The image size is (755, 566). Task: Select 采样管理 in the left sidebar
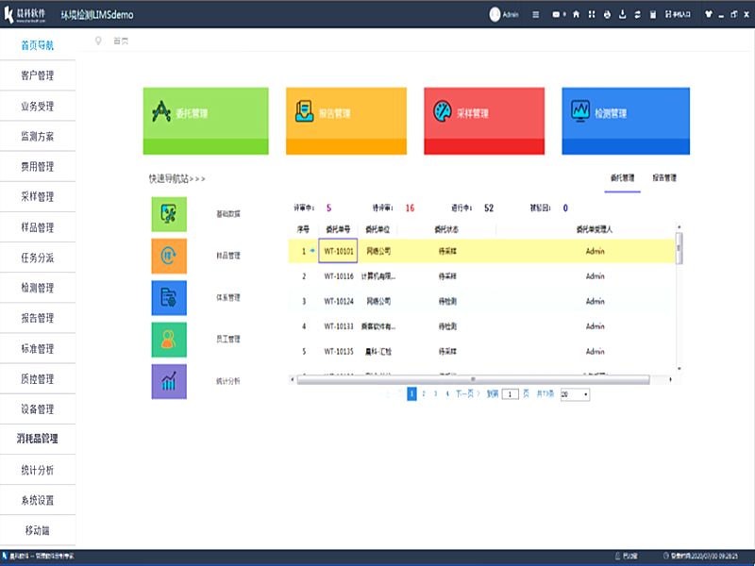[x=38, y=197]
